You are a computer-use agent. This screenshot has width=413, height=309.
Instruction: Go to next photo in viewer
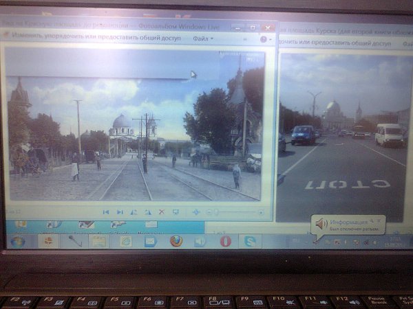[120, 212]
